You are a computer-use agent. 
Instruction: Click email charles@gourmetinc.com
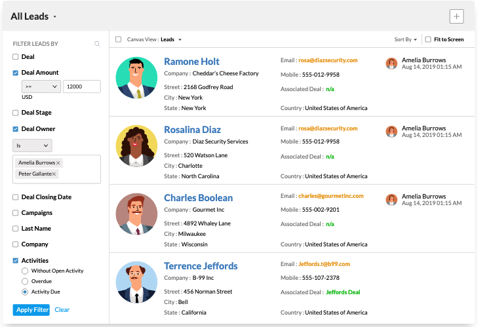pos(331,196)
